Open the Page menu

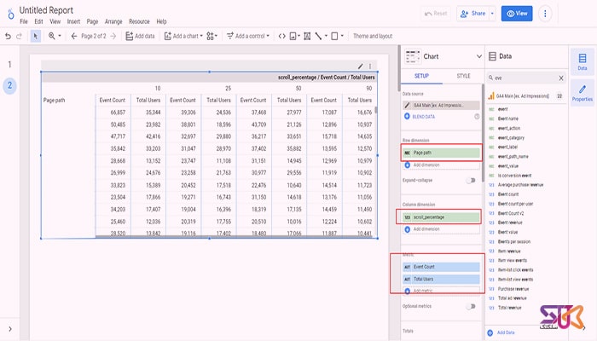point(92,21)
